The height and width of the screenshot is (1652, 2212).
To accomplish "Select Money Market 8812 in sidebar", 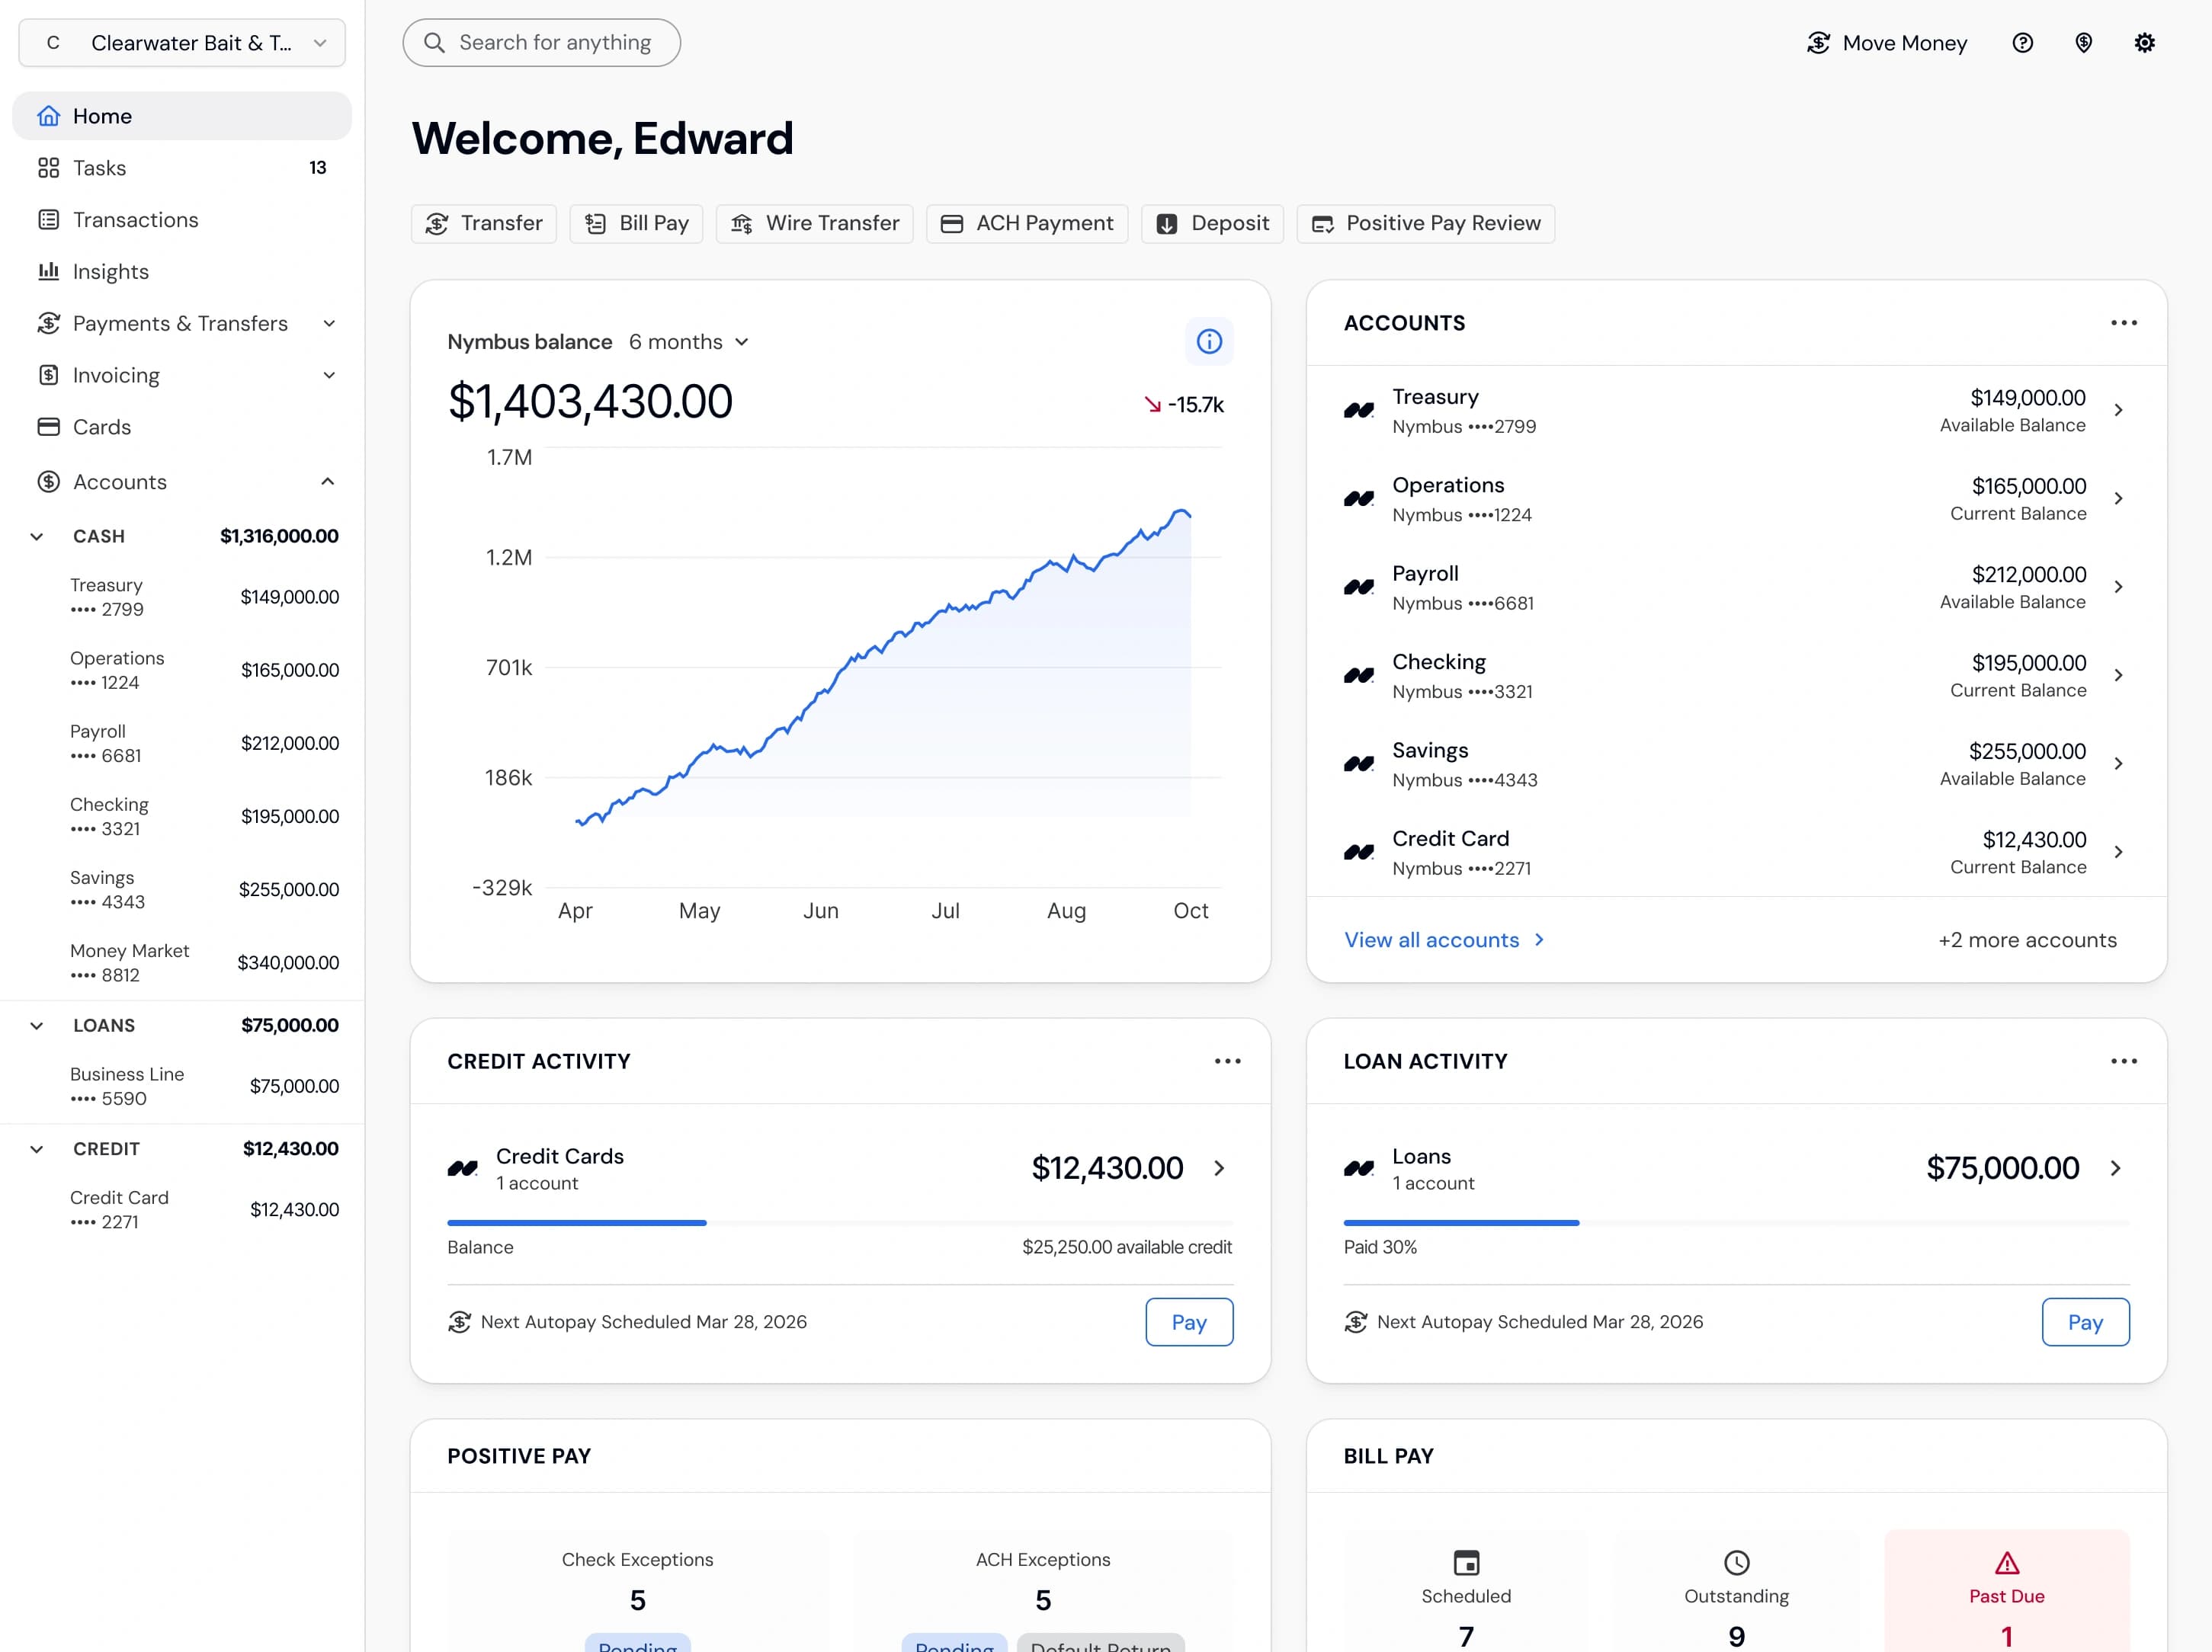I will pyautogui.click(x=182, y=963).
